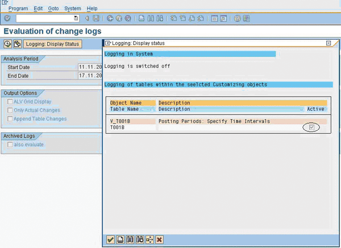This screenshot has height=248, width=341.
Task: Toggle the 'also evaluate' archived logs checkbox
Action: (10, 144)
